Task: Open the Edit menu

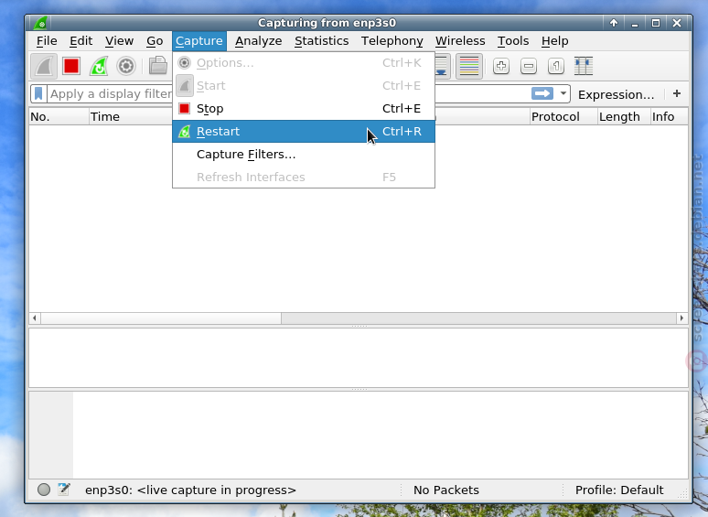Action: pos(80,41)
